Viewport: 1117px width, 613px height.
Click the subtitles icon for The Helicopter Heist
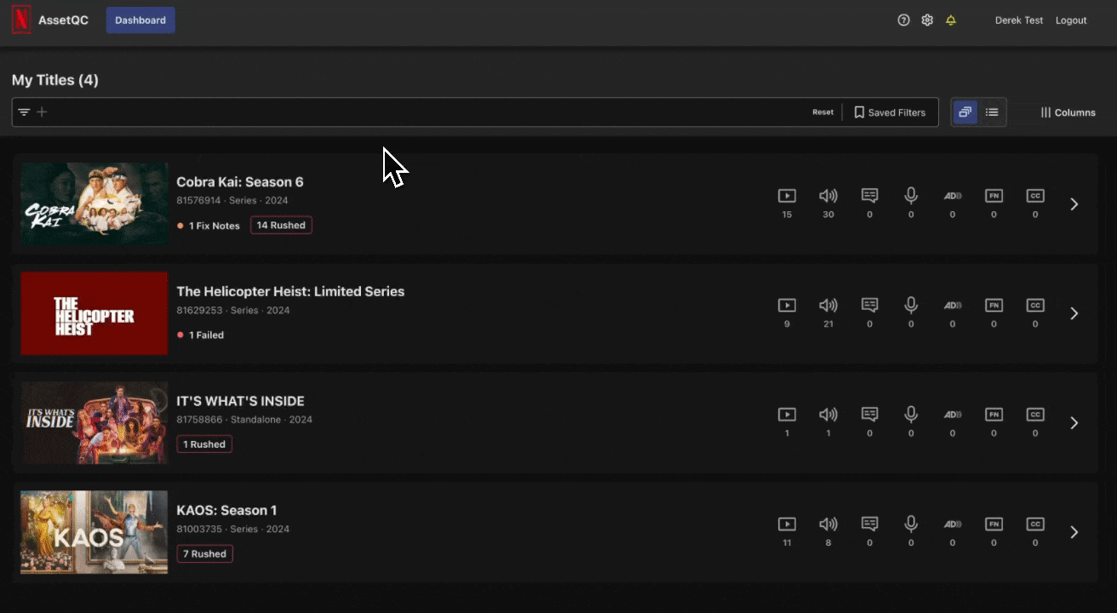869,305
